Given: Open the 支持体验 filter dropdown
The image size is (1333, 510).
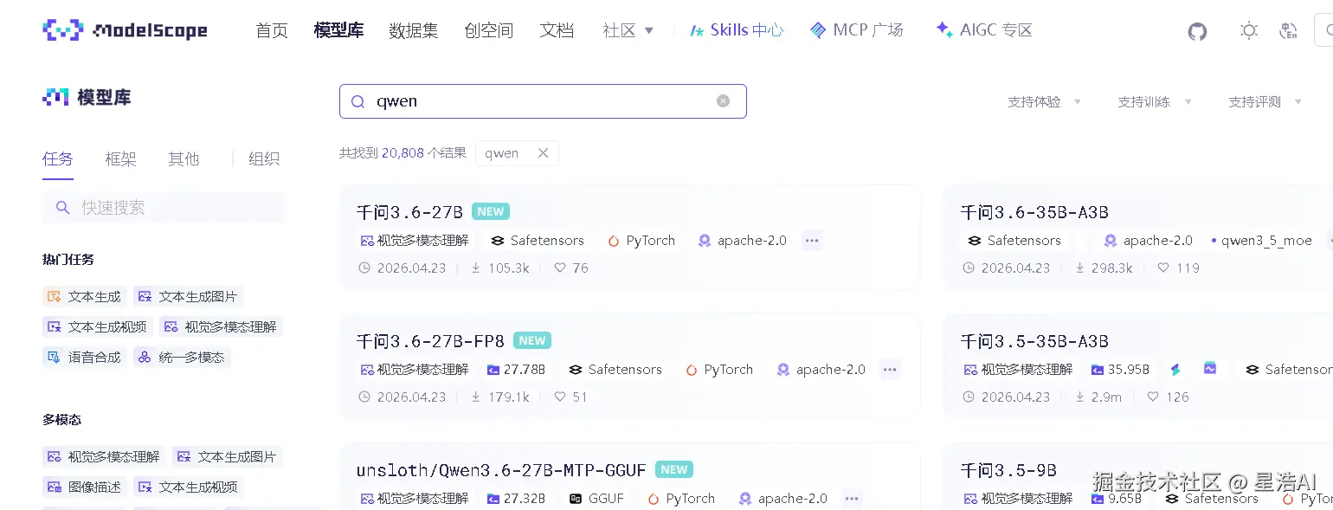Looking at the screenshot, I should [x=1045, y=102].
